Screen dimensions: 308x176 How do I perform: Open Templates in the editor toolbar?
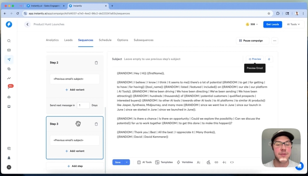point(164,162)
